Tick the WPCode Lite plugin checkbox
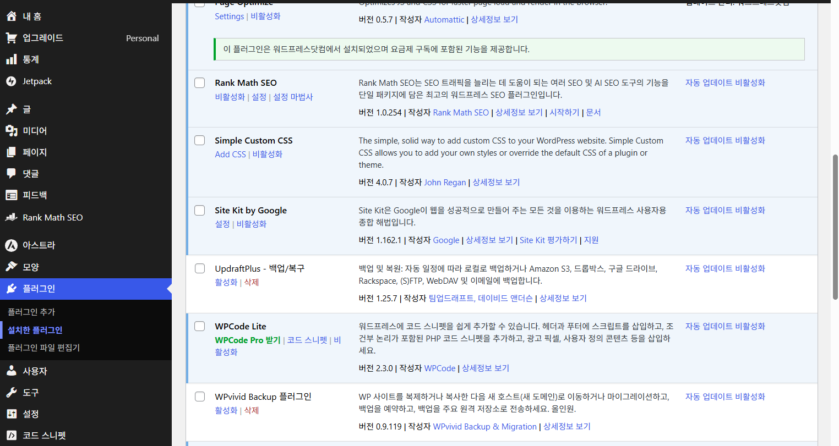The image size is (839, 446). click(x=200, y=326)
